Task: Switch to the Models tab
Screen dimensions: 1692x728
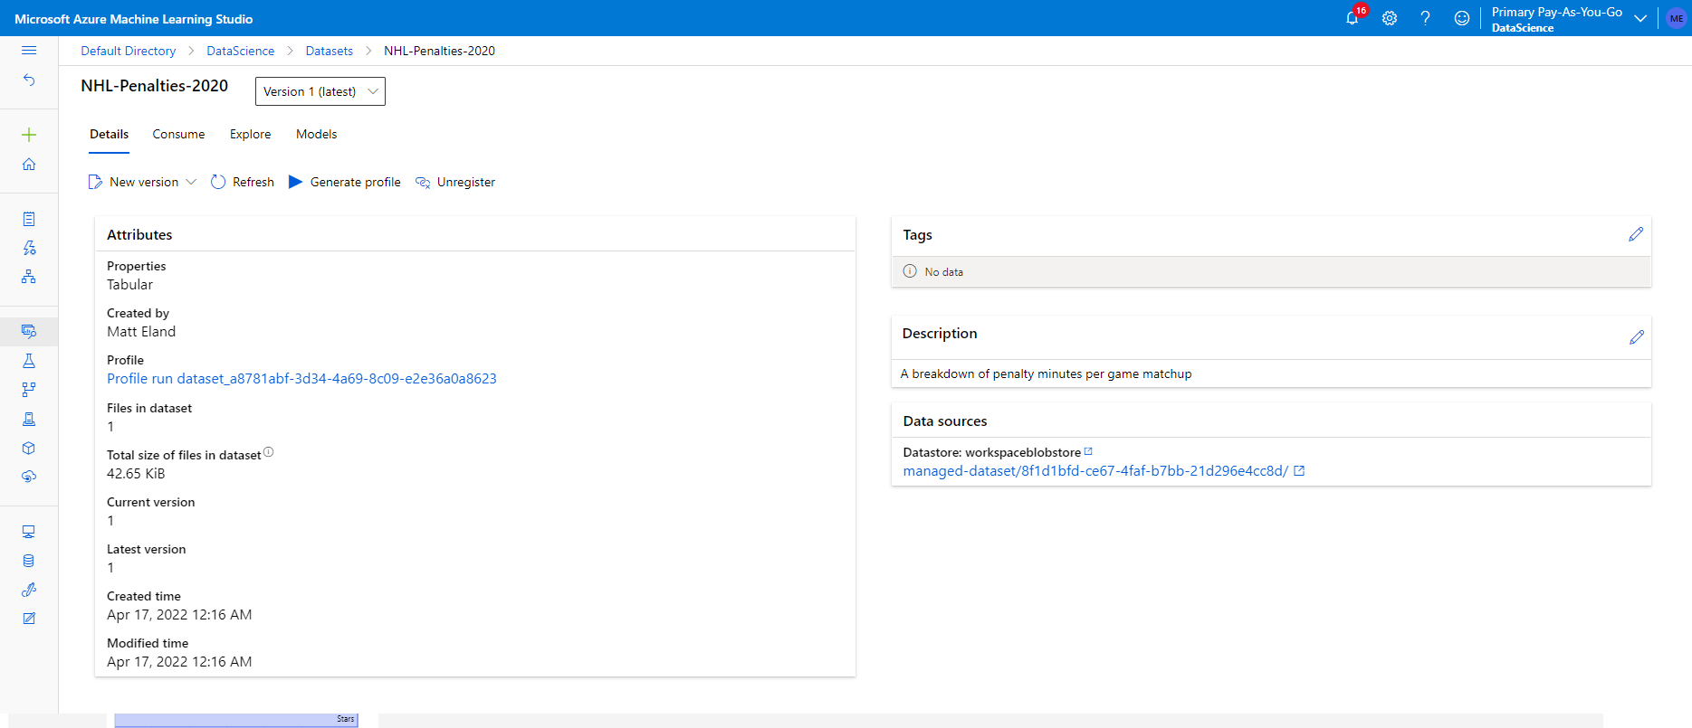Action: (316, 134)
